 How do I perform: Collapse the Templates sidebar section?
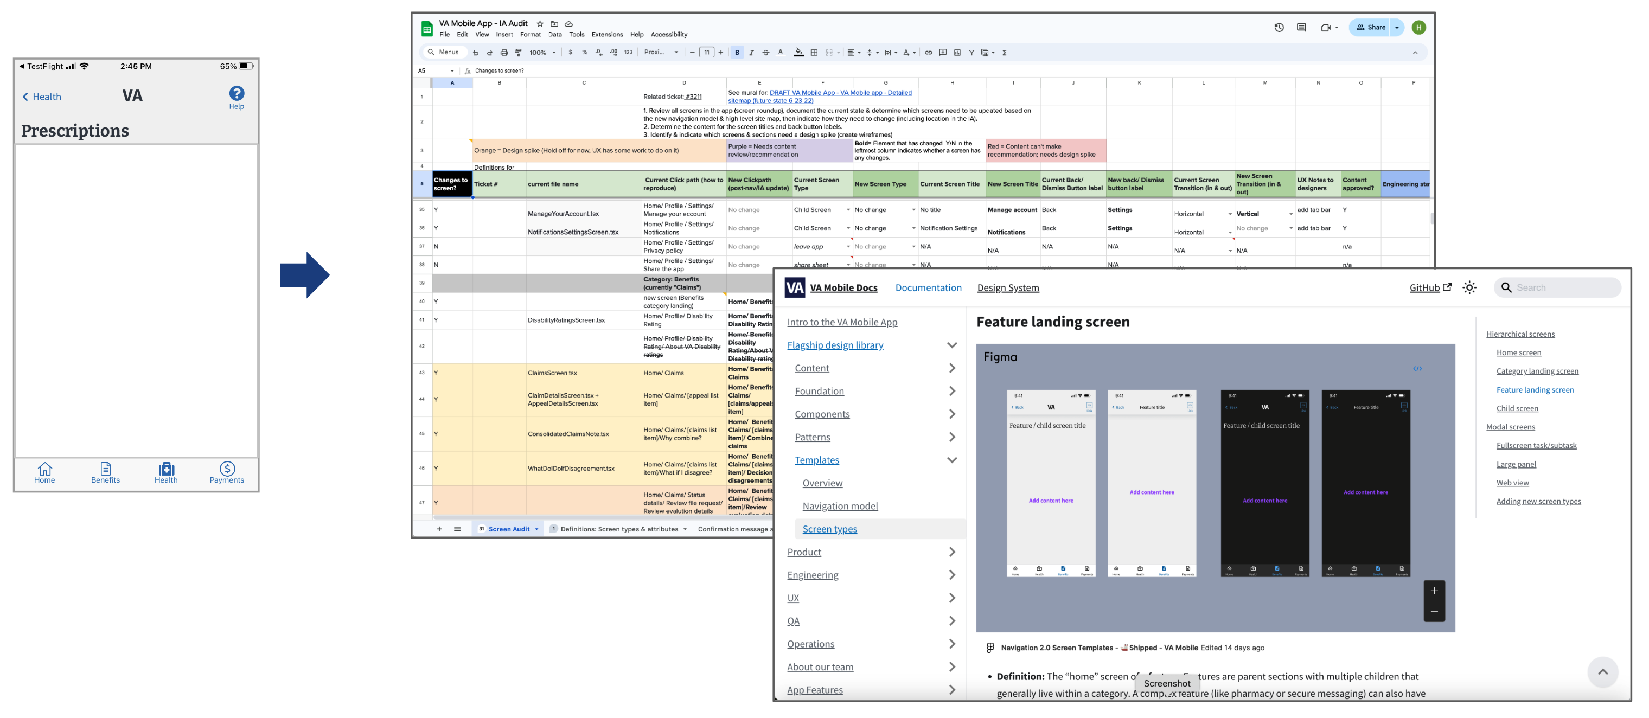pos(952,461)
